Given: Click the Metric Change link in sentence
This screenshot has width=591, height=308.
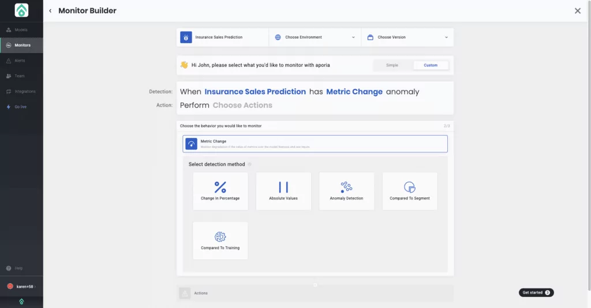Looking at the screenshot, I should (x=354, y=92).
